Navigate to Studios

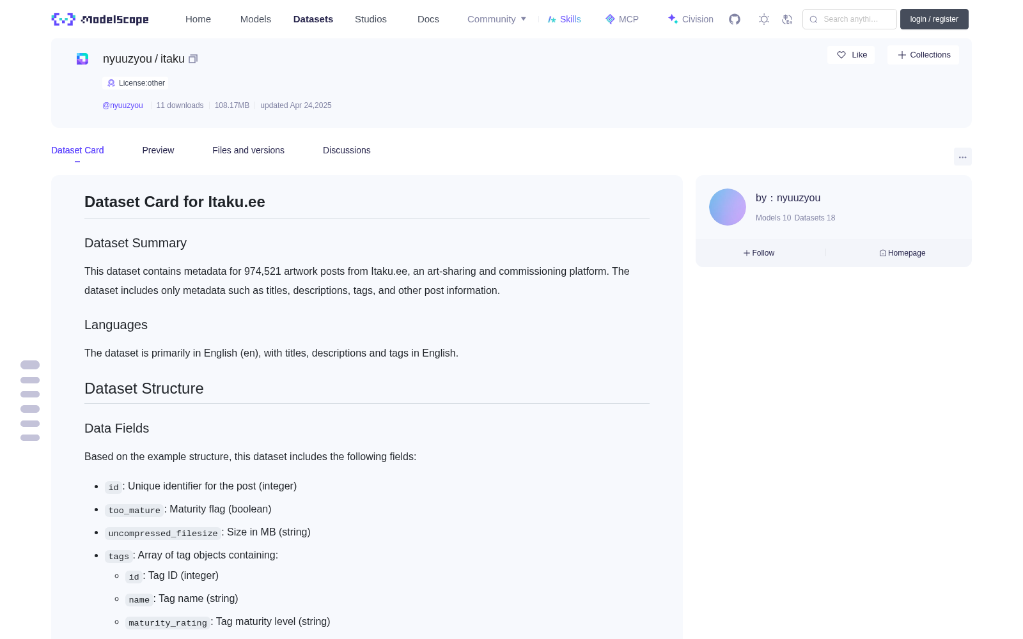point(371,19)
